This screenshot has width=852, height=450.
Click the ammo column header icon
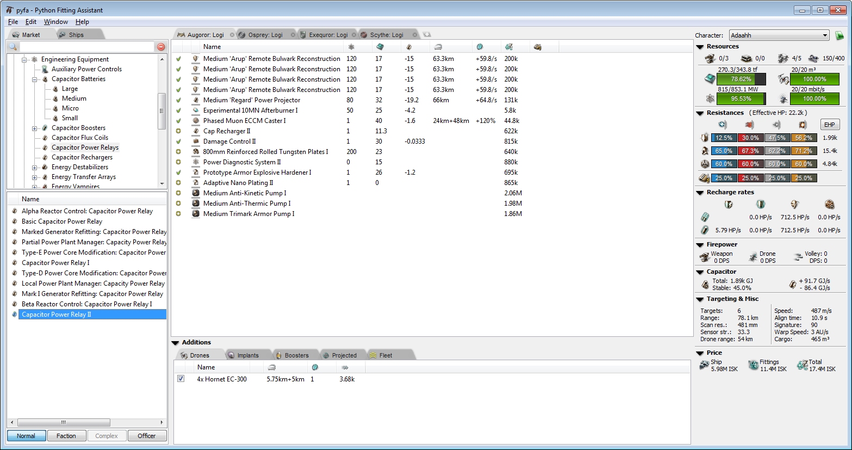(538, 47)
